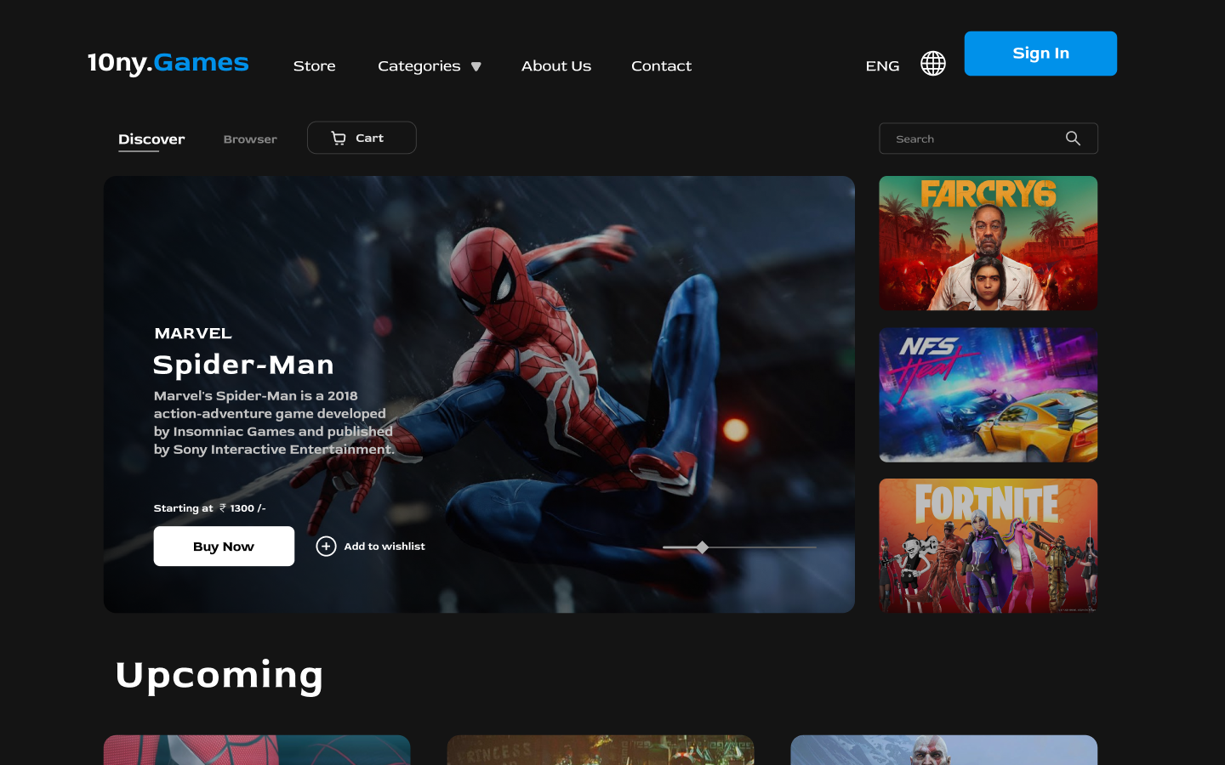1225x765 pixels.
Task: Click the globe language icon
Action: (933, 64)
